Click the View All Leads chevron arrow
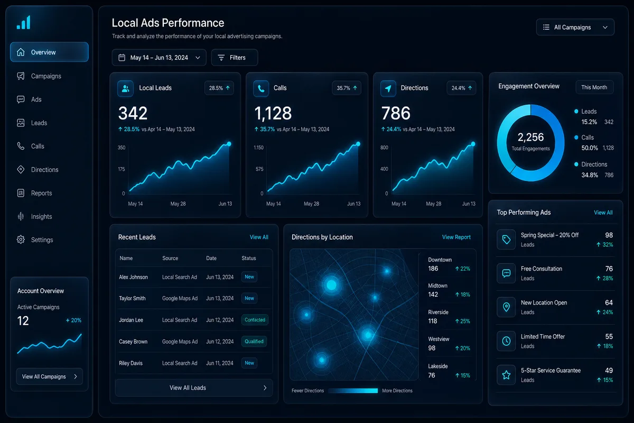Viewport: 634px width, 423px height. (x=265, y=388)
